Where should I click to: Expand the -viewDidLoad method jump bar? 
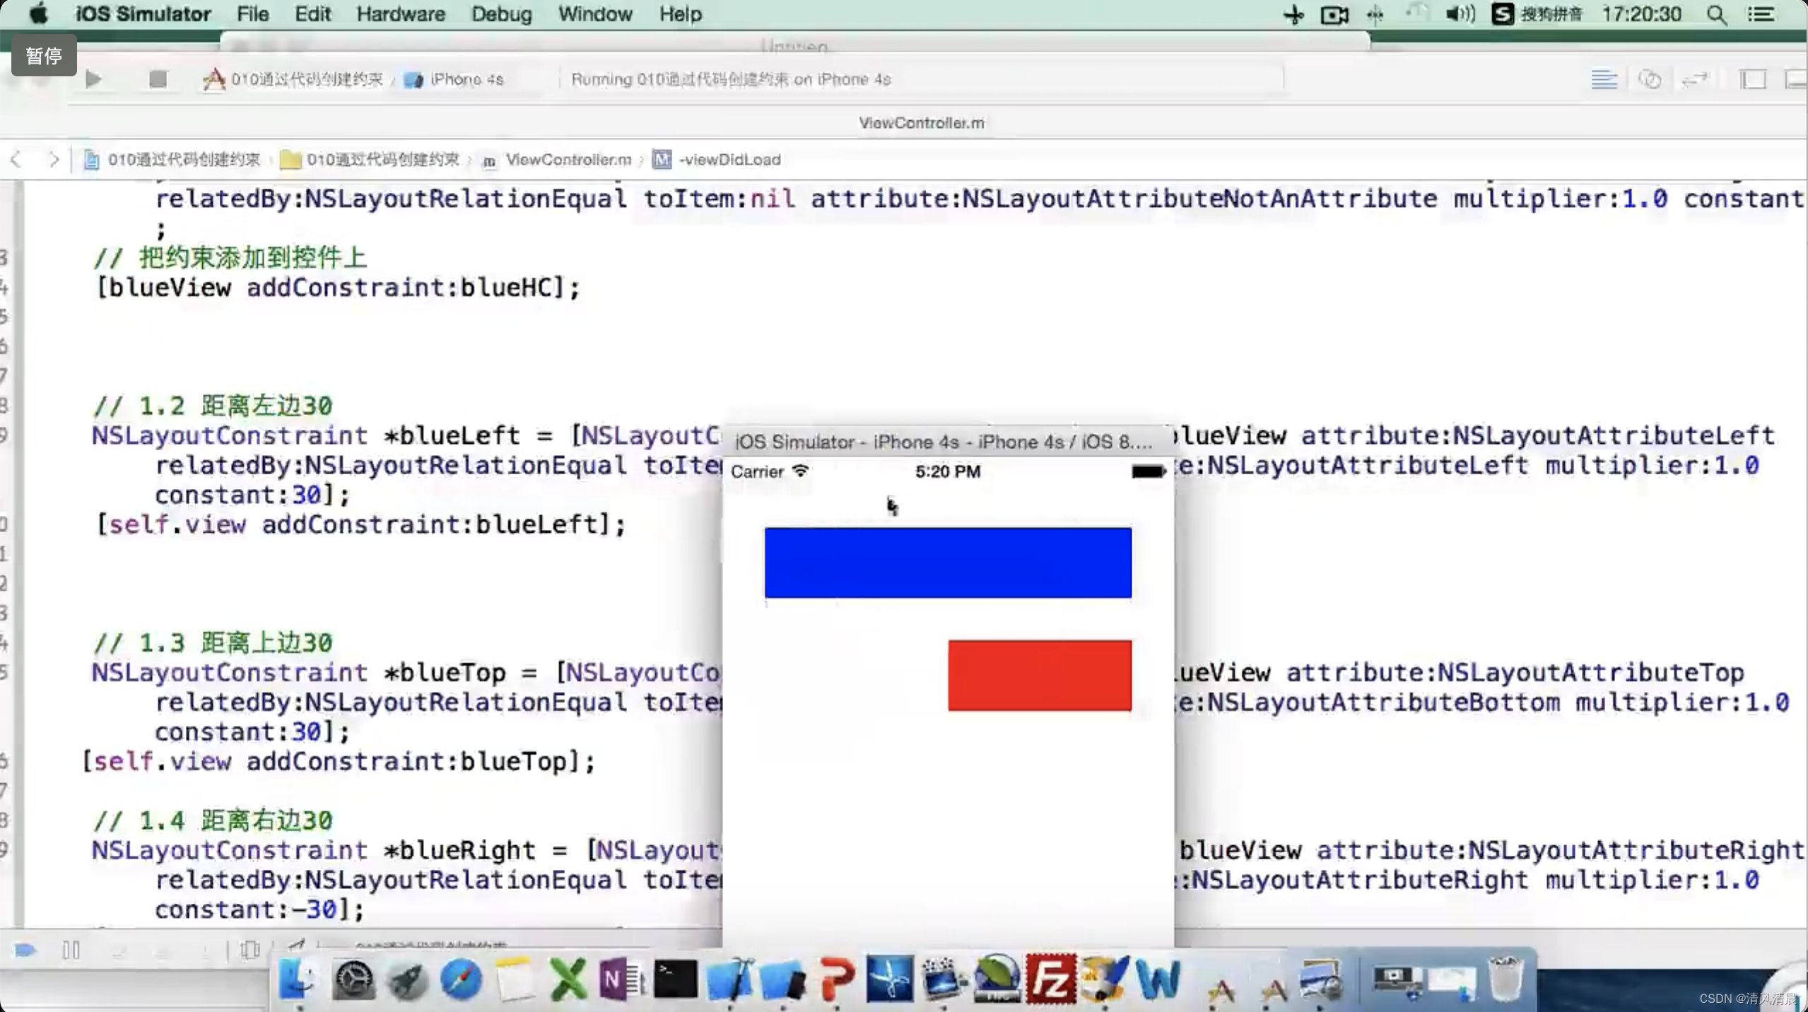pyautogui.click(x=728, y=160)
